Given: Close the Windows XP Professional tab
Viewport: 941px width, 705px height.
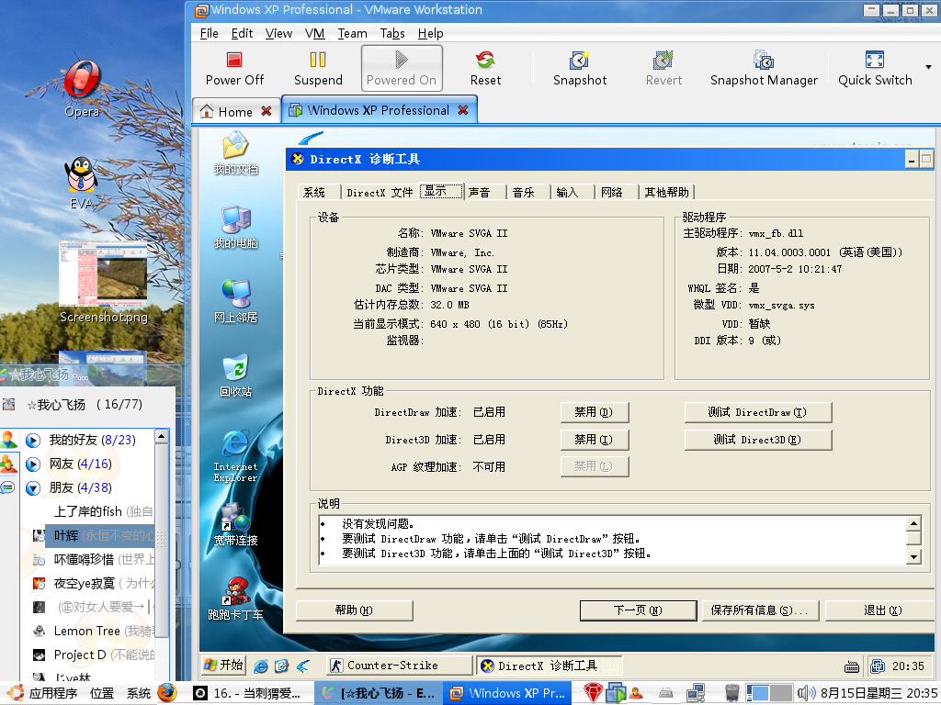Looking at the screenshot, I should 463,110.
